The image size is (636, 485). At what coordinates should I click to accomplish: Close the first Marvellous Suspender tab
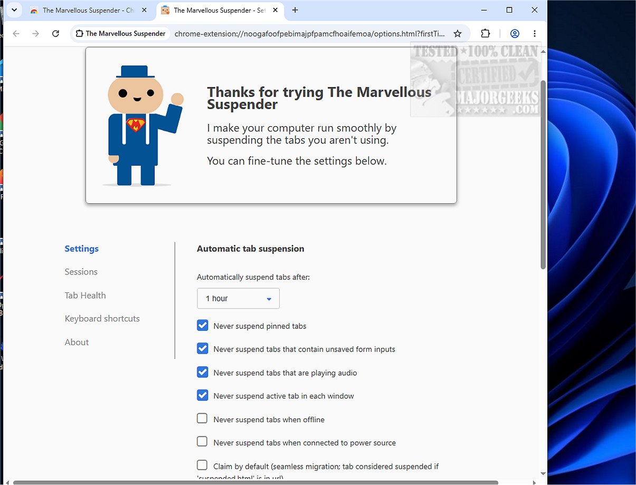click(145, 10)
